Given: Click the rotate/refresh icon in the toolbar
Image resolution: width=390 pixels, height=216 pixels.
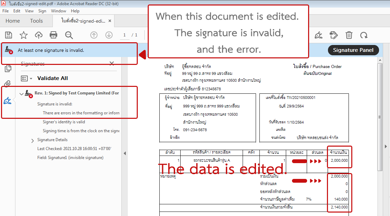Looking at the screenshot, I should 364,35.
